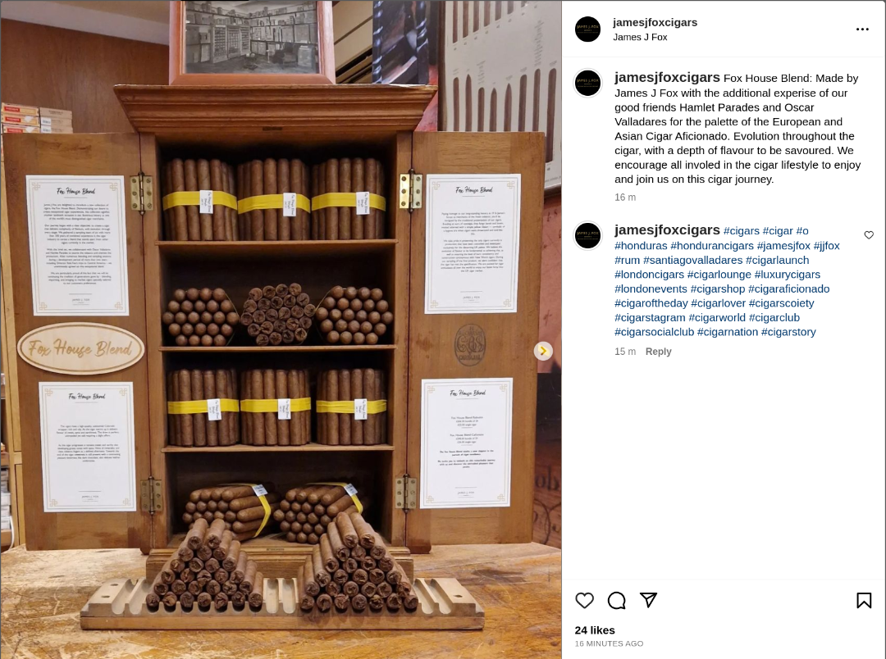
Task: Like the post with the heart icon
Action: coord(584,600)
